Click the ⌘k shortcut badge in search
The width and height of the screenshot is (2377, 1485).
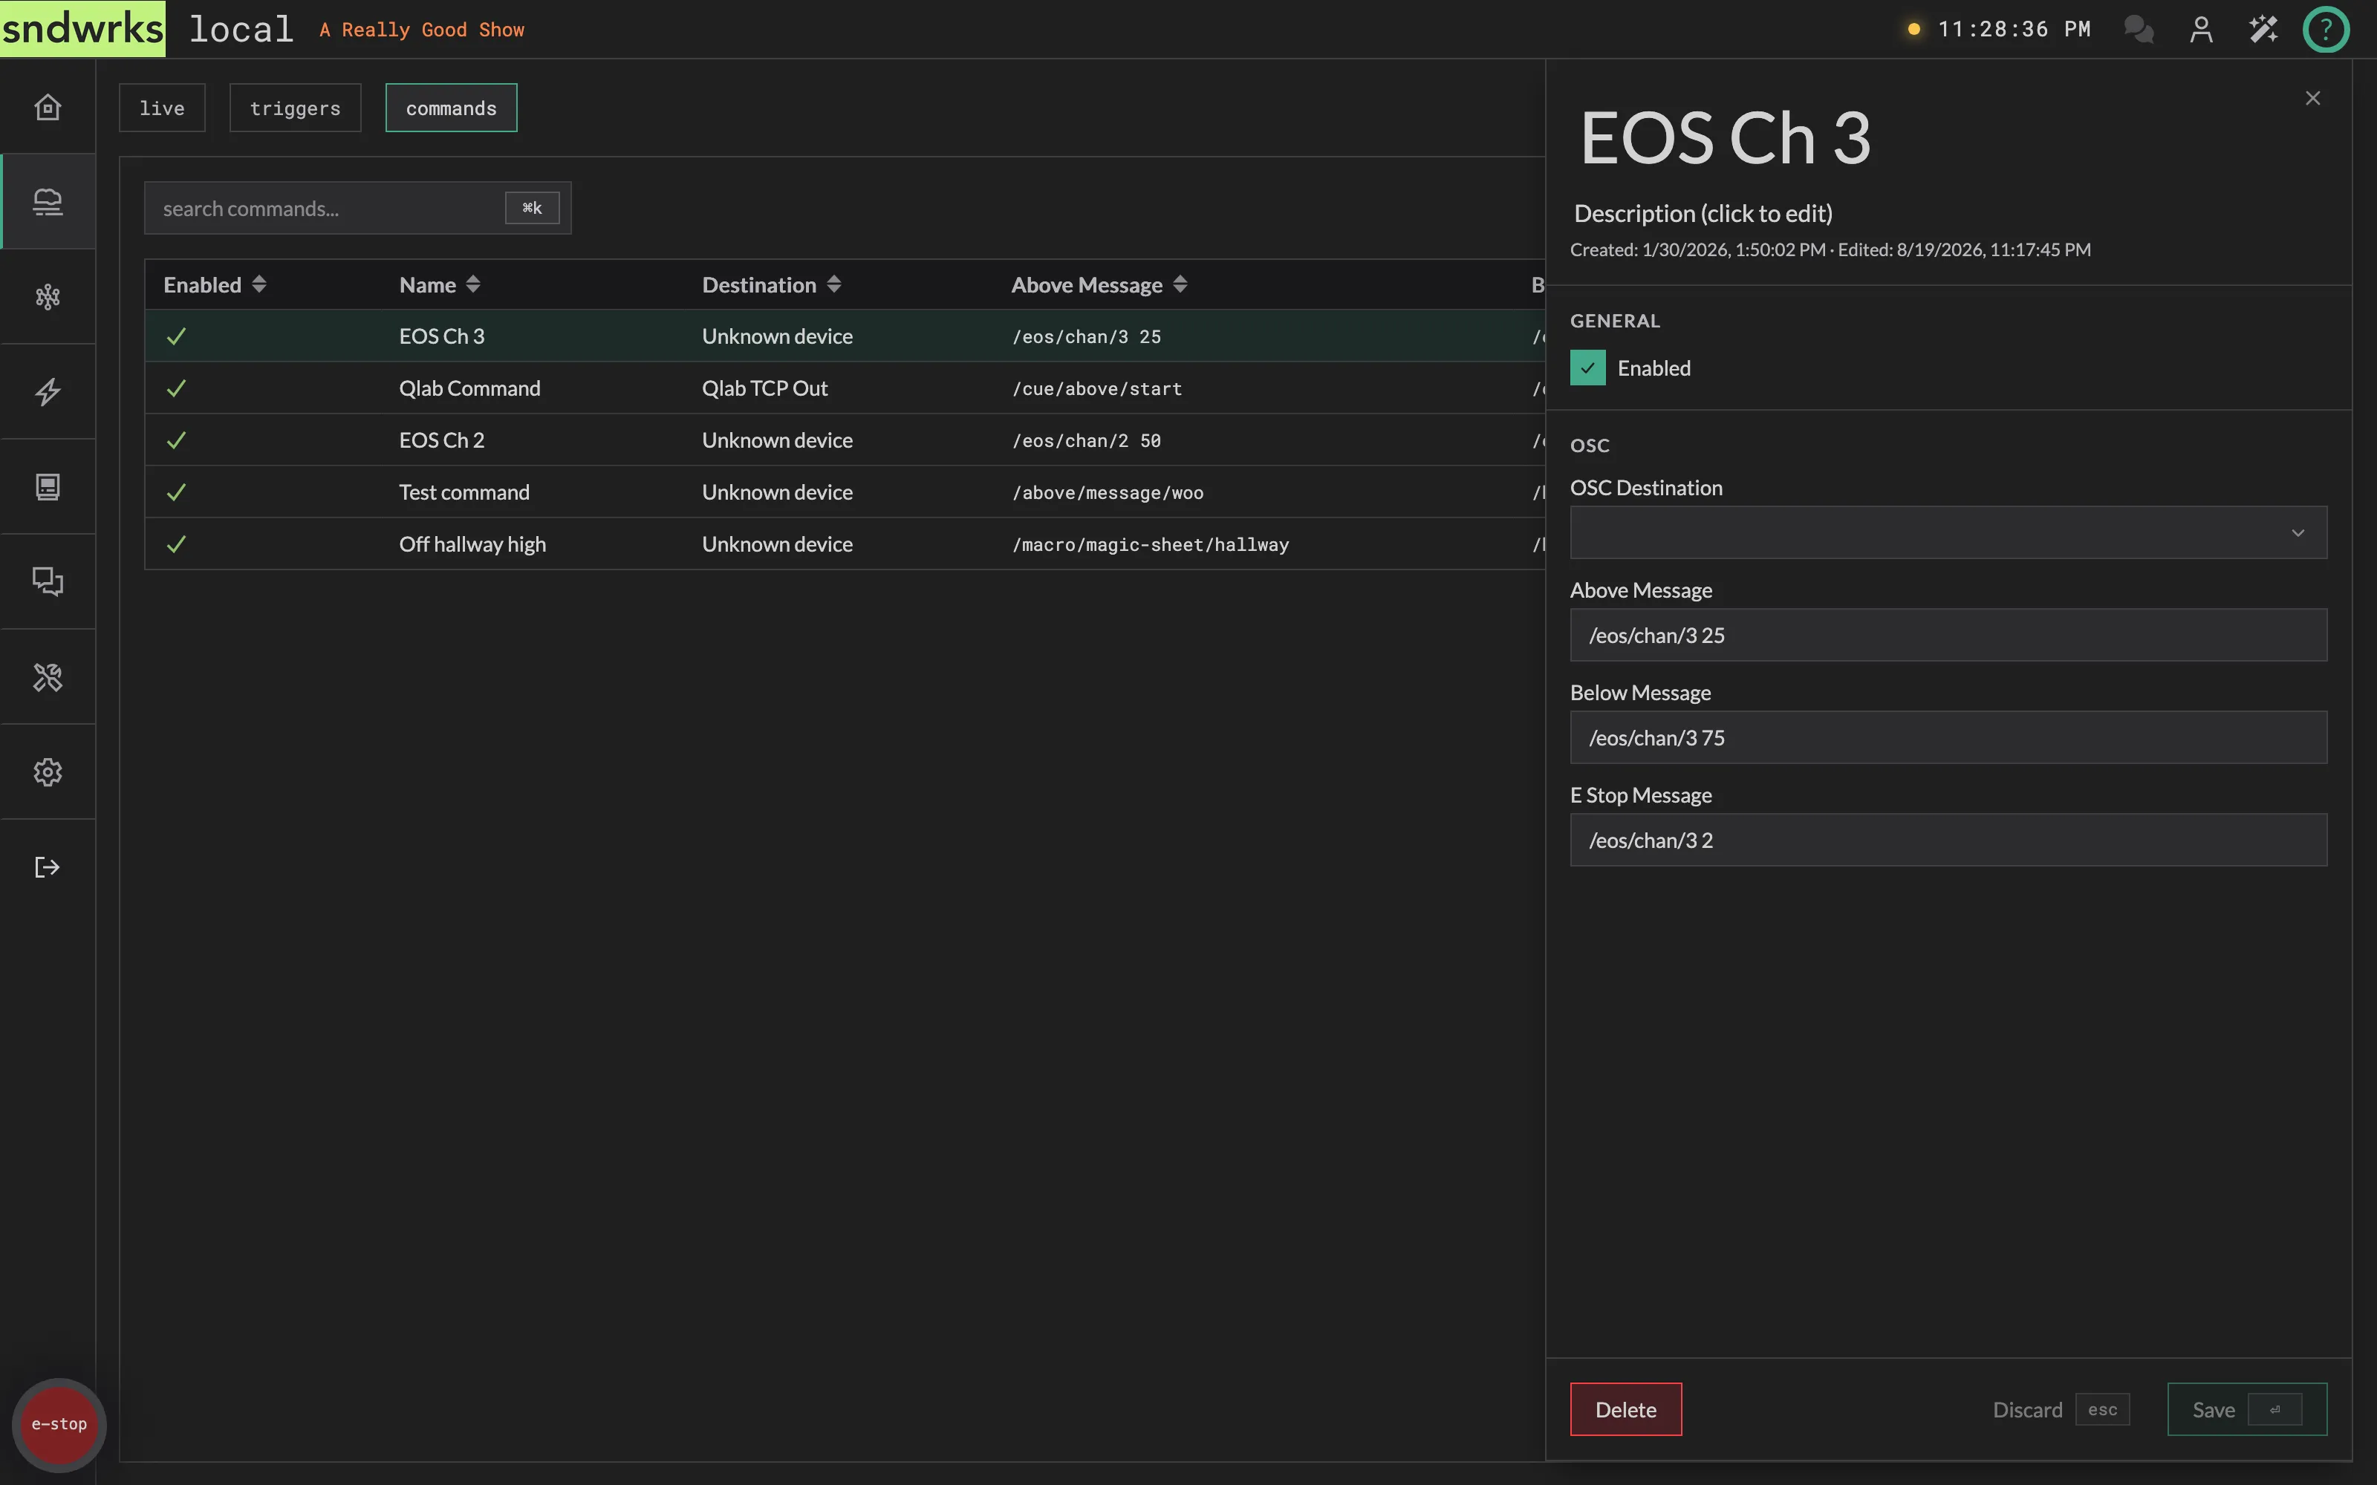(x=533, y=208)
